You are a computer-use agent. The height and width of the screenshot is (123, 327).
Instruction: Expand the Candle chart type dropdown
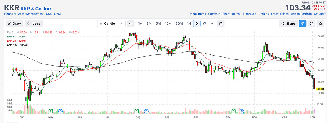(x=111, y=23)
